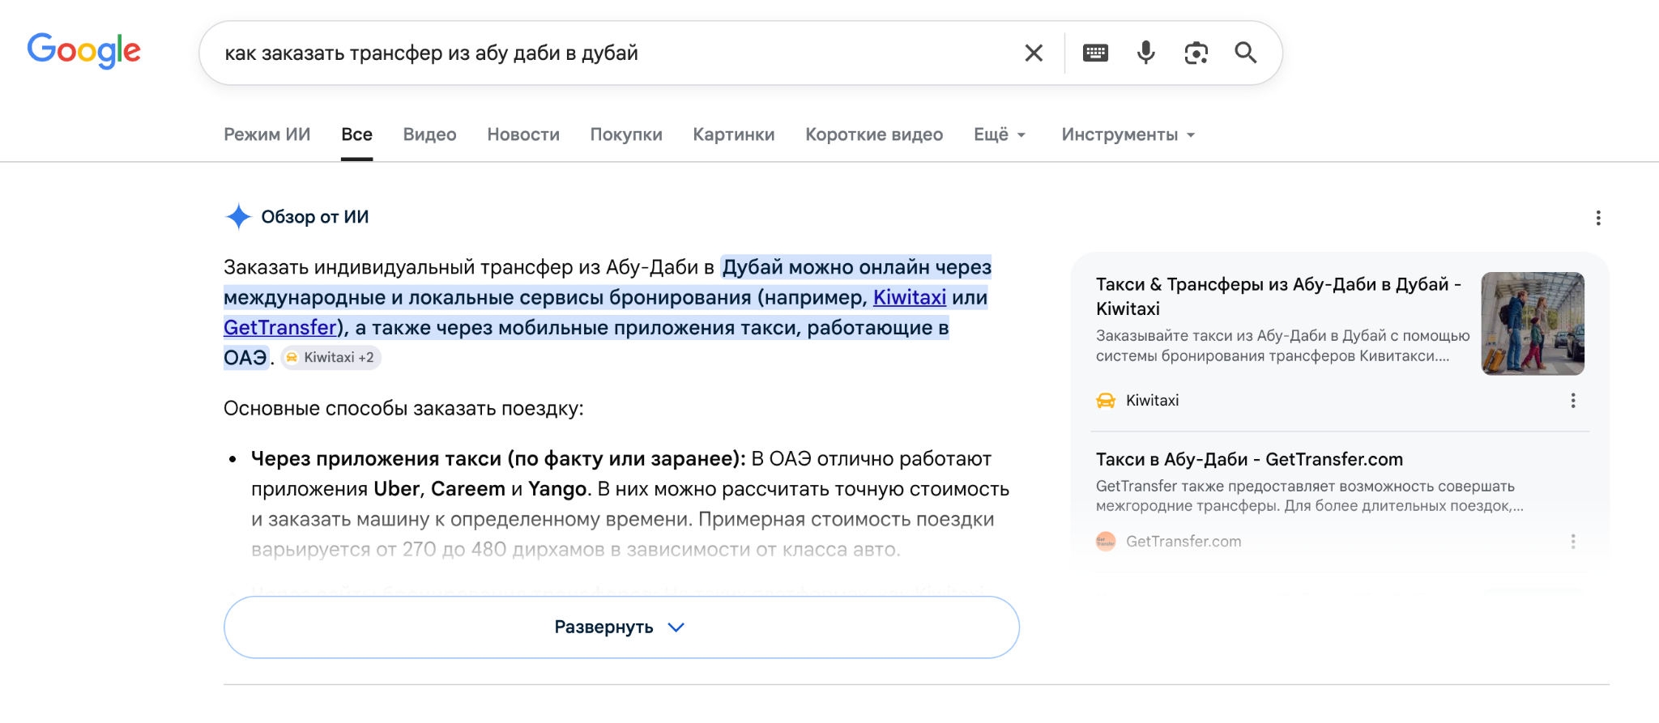
Task: Click the Kiwitaxi source name label
Action: tap(1152, 400)
